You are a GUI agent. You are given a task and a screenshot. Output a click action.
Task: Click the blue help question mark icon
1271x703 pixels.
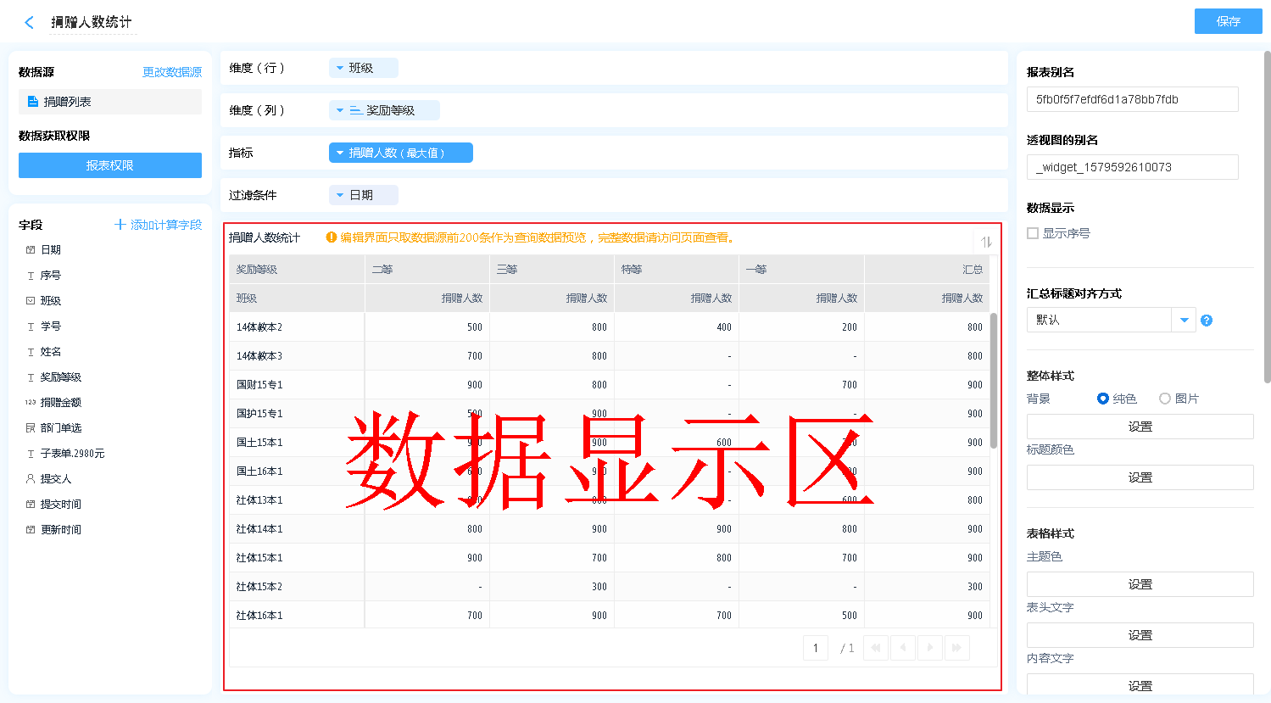1207,321
